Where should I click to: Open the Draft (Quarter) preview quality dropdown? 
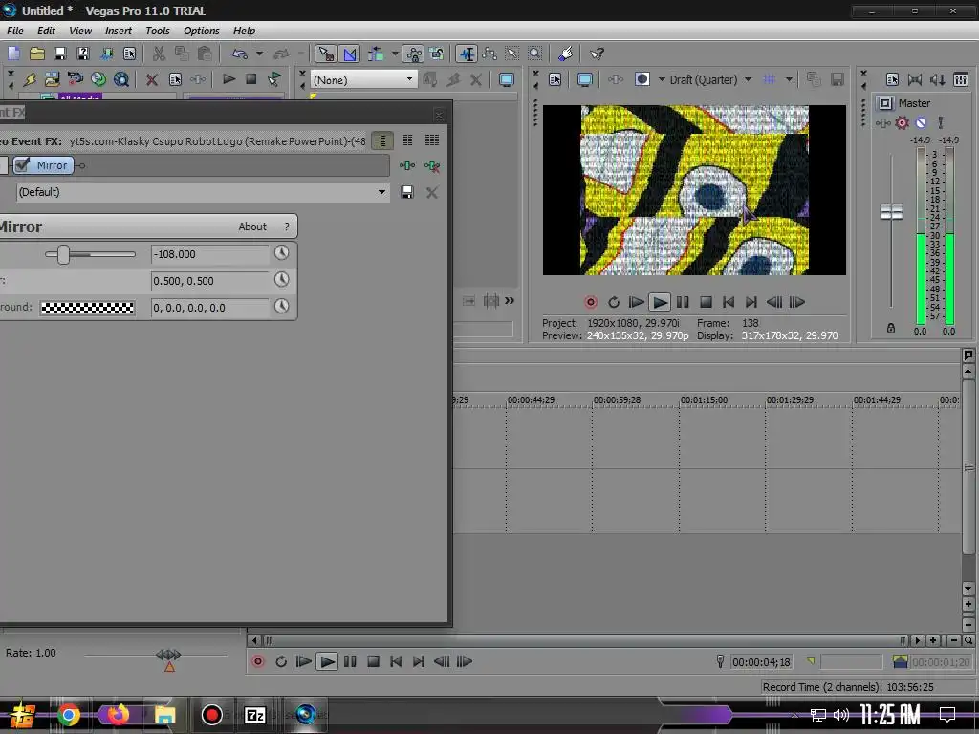(x=710, y=79)
